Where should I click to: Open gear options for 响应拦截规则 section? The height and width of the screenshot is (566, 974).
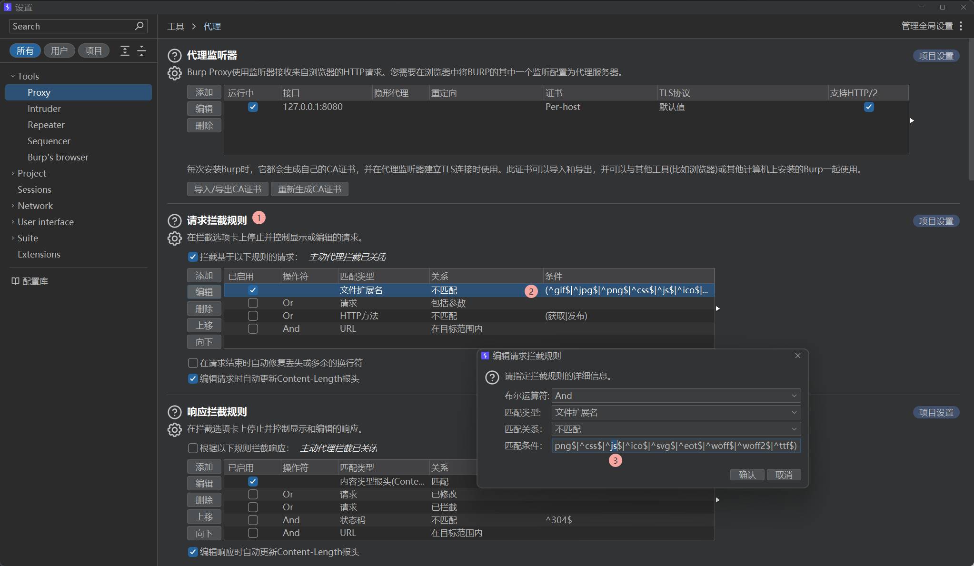(x=175, y=429)
